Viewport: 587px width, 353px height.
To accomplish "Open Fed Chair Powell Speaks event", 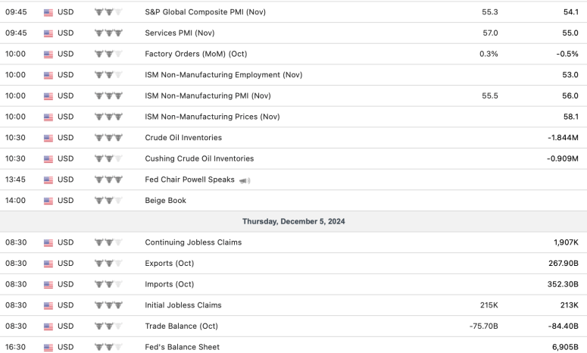I will click(x=189, y=180).
